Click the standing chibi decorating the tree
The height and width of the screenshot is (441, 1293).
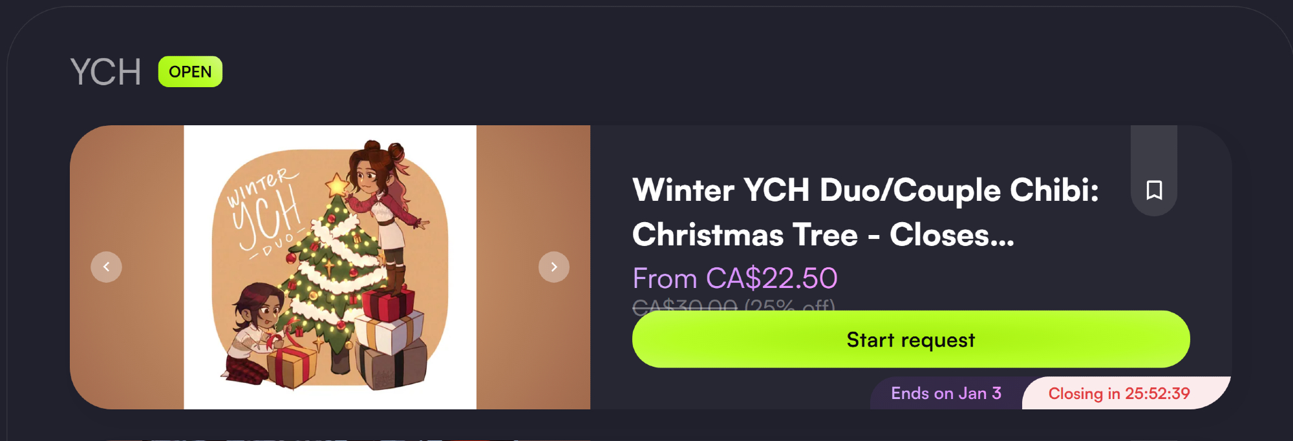point(385,213)
